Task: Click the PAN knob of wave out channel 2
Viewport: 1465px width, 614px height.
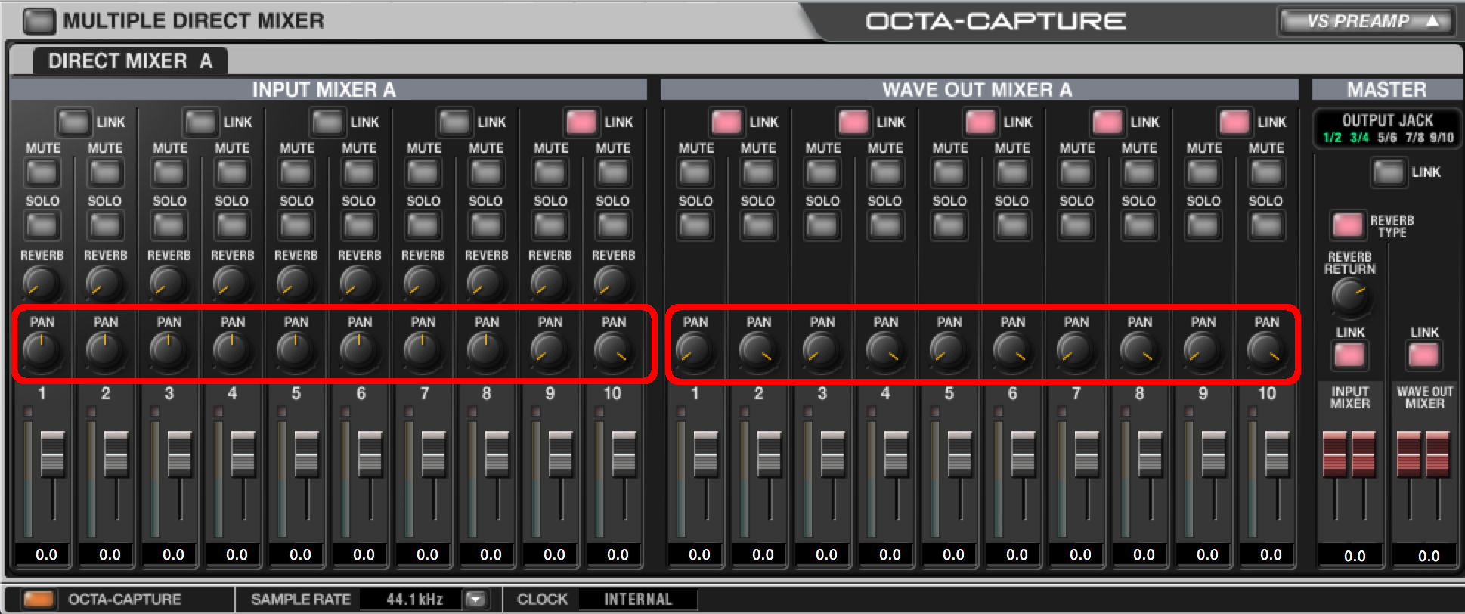Action: coord(758,351)
